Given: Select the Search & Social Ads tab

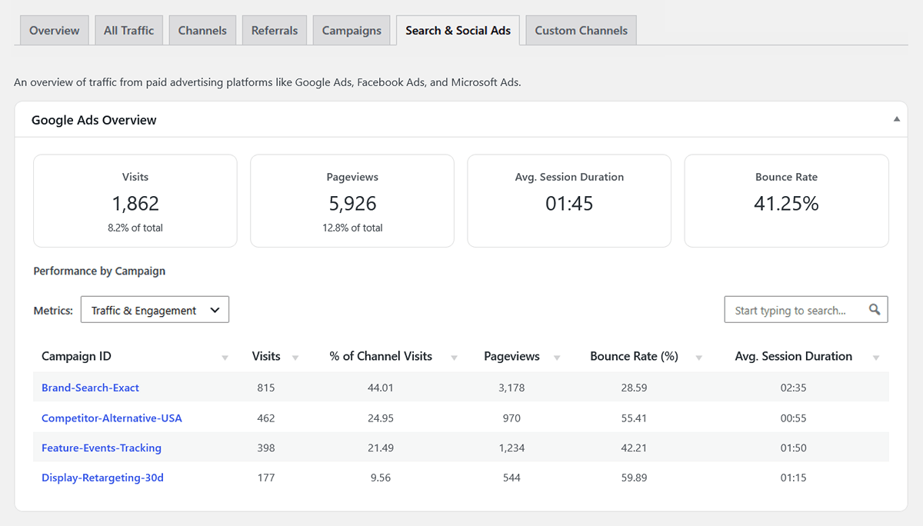Looking at the screenshot, I should point(458,31).
